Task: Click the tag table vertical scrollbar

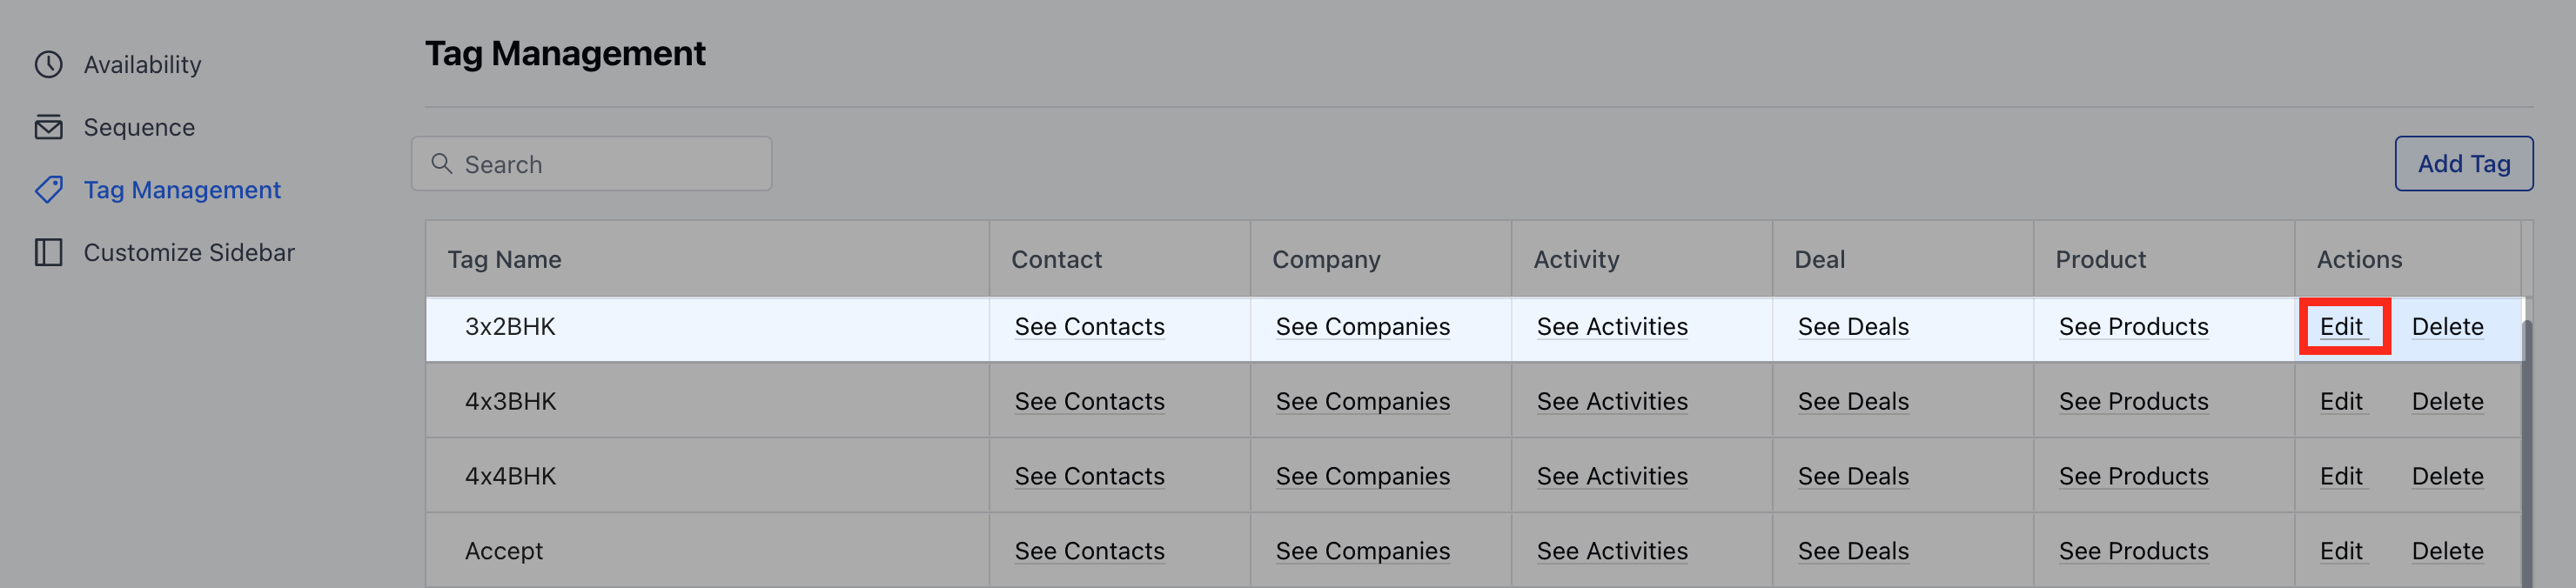Action: coord(2527,450)
